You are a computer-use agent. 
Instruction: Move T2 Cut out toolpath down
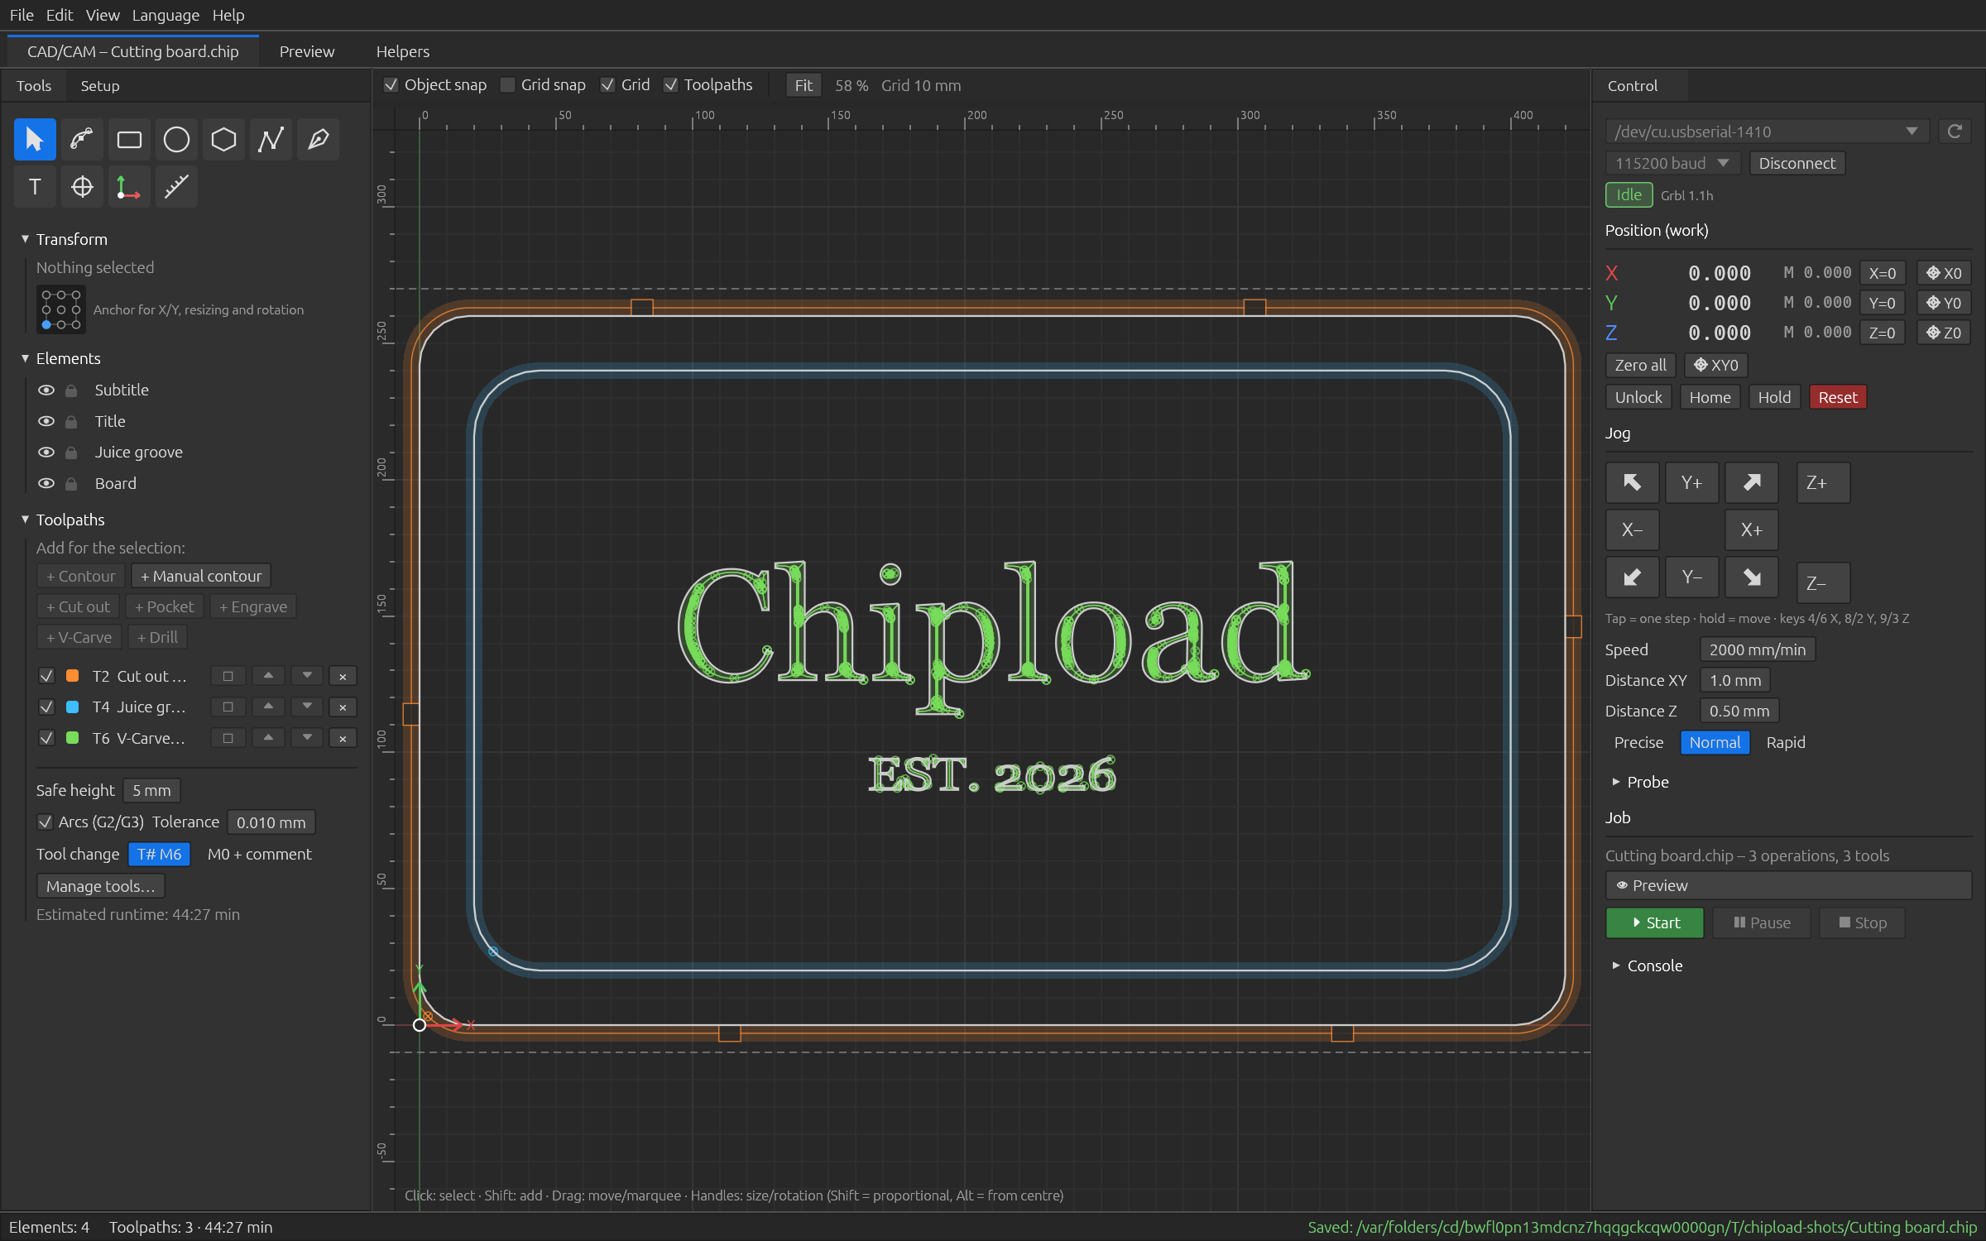[307, 676]
